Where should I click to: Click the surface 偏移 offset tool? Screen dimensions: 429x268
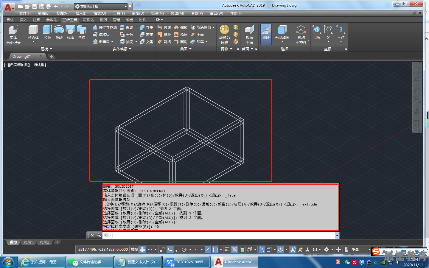(181, 27)
